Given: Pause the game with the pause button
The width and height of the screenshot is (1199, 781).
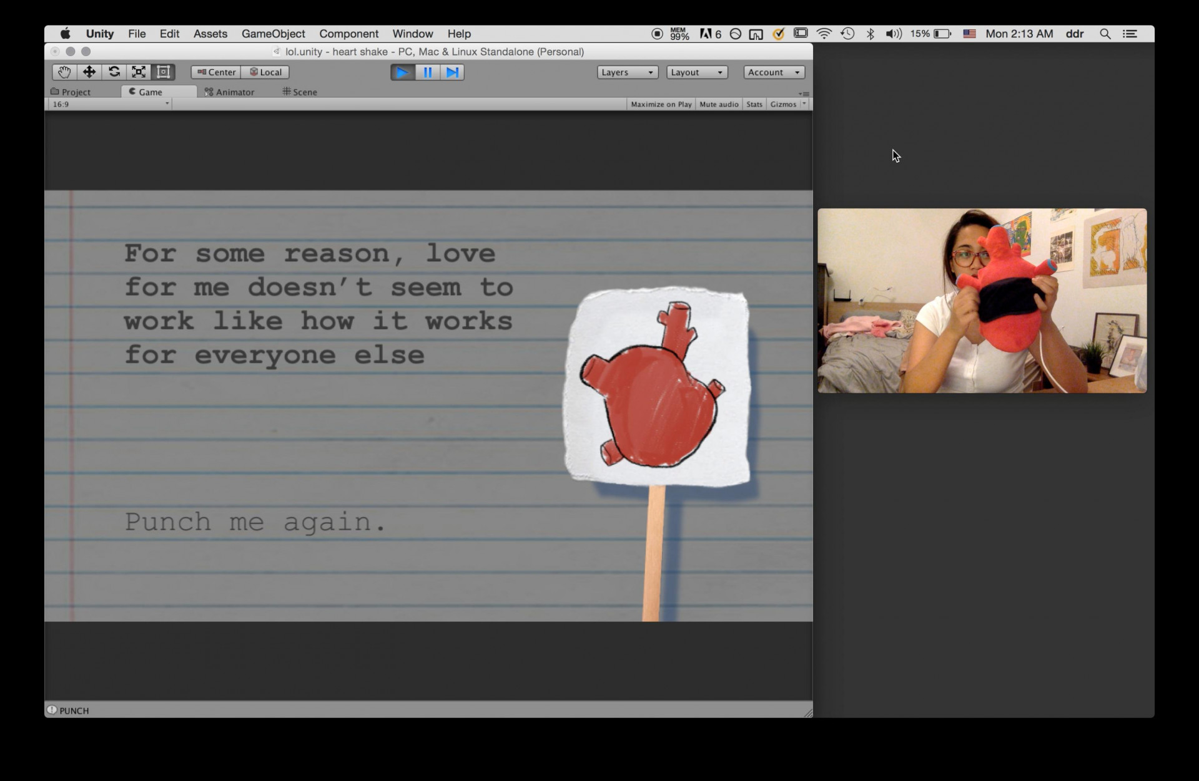Looking at the screenshot, I should pyautogui.click(x=428, y=72).
